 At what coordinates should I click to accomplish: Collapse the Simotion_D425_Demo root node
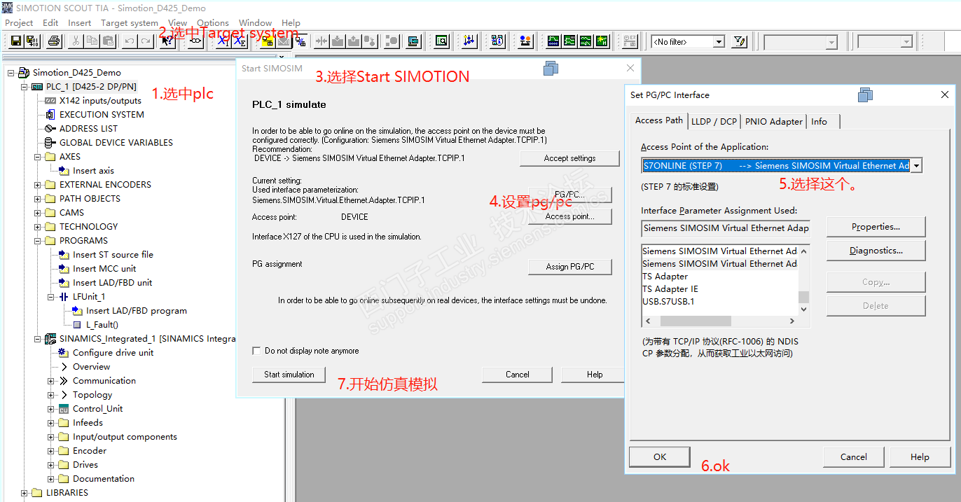point(11,72)
